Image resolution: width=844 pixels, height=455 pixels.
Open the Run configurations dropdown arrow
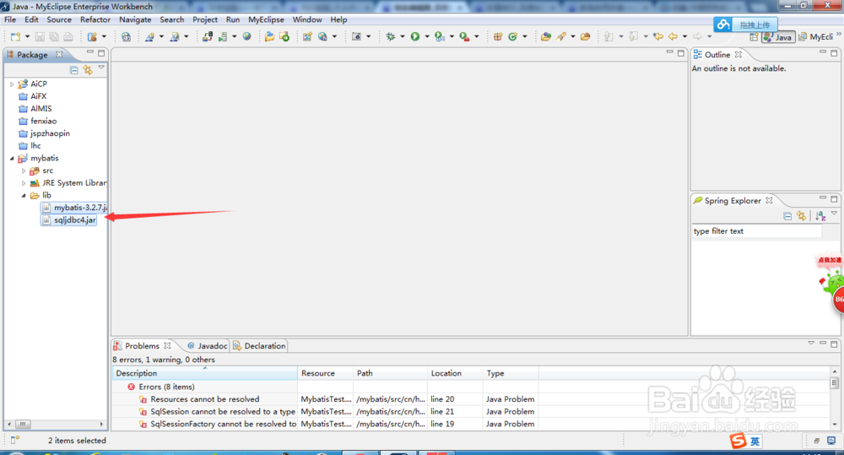click(427, 36)
